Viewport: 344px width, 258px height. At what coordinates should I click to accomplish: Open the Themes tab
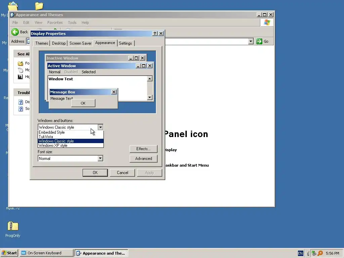(42, 43)
